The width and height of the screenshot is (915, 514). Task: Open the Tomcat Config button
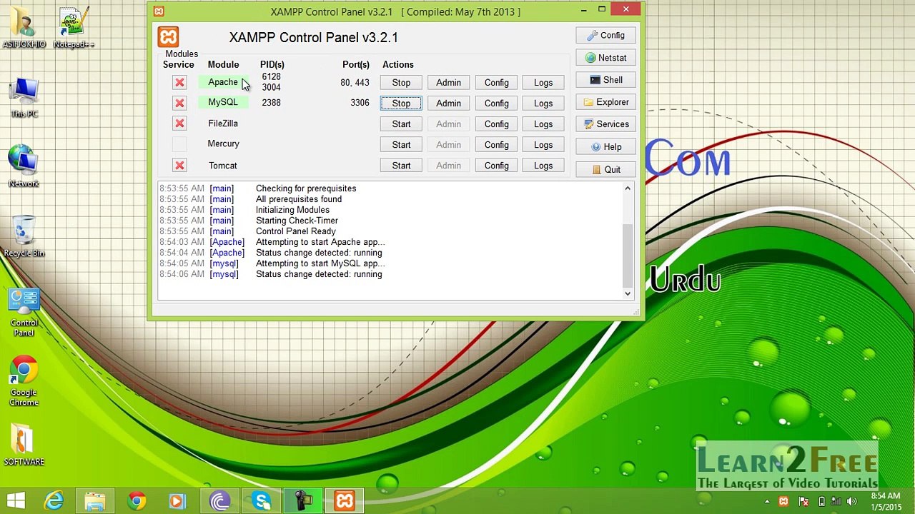tap(496, 166)
